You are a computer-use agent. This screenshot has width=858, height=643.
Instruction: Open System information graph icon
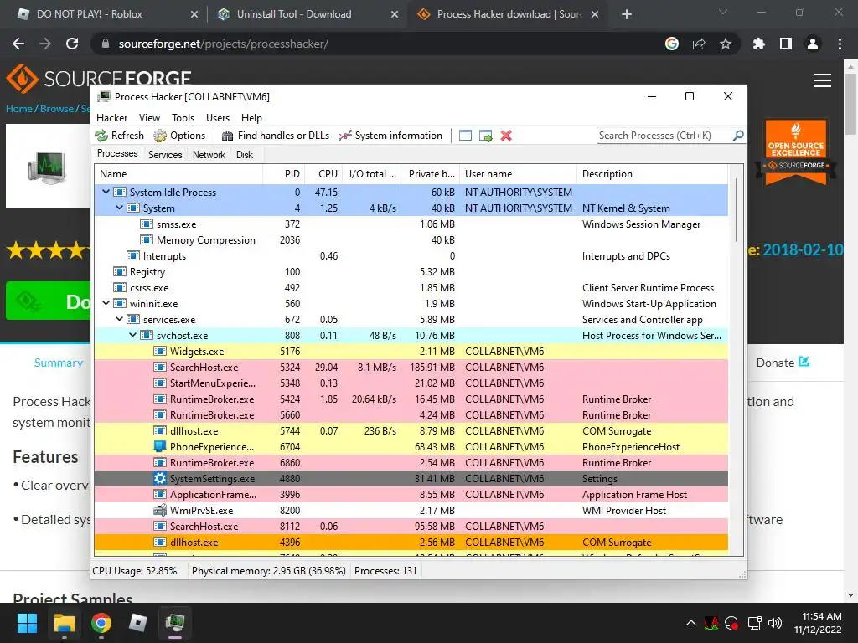[x=344, y=136]
